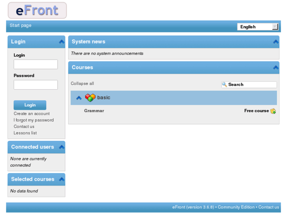Open Contact us link in Login panel
The width and height of the screenshot is (287, 215).
24,127
